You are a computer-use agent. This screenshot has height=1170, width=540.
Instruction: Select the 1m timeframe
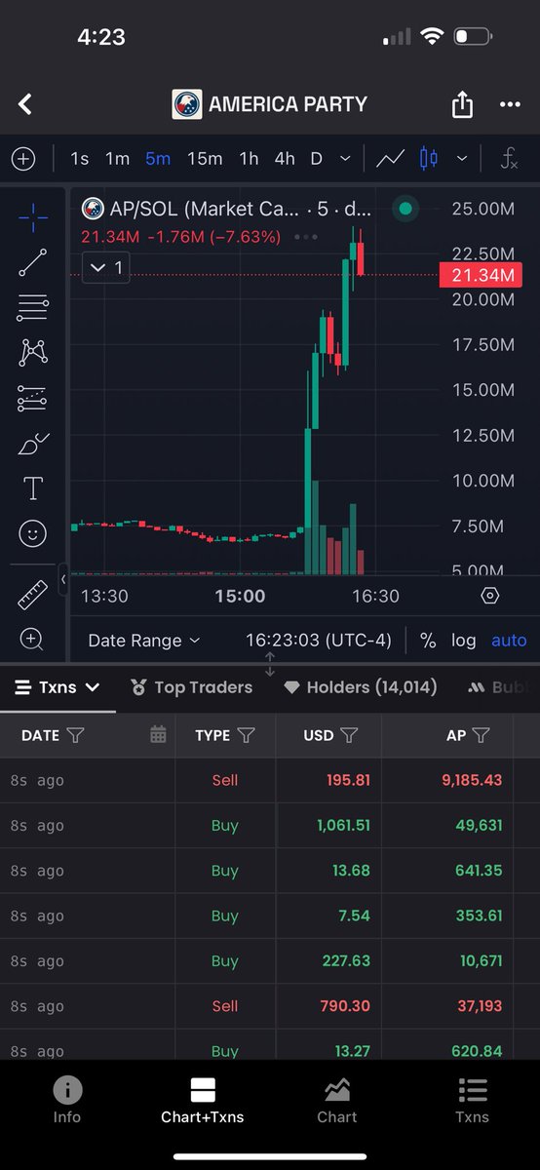[x=118, y=158]
